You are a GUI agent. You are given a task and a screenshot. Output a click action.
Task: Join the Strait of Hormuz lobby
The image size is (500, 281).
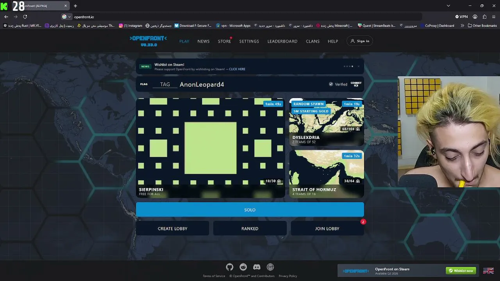pyautogui.click(x=327, y=174)
